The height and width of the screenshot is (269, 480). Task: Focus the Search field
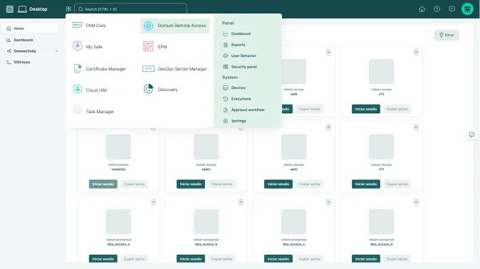[x=131, y=9]
